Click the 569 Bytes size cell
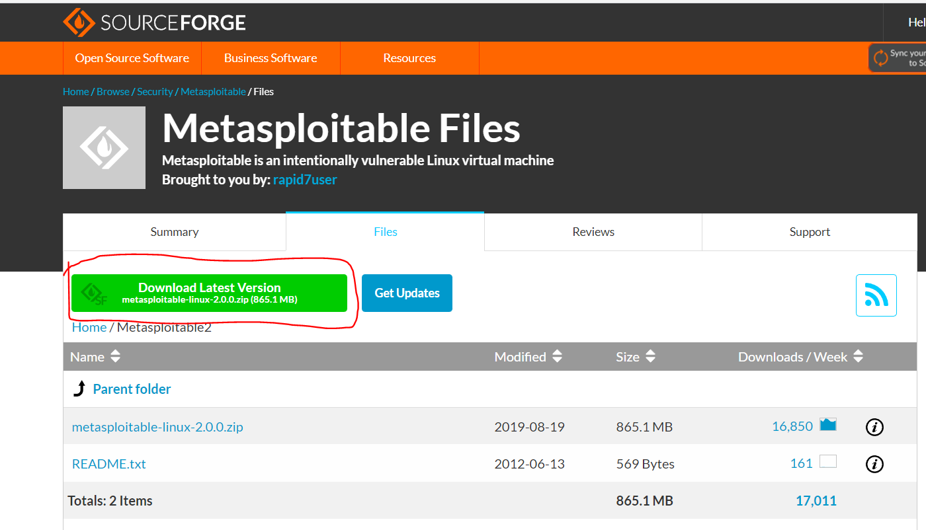 [646, 464]
